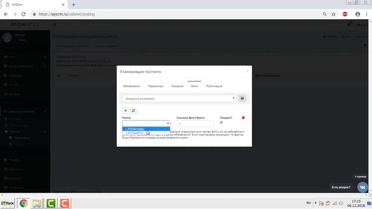Viewport: 372px width, 209px height.
Task: Click the browser back arrow
Action: pos(6,14)
